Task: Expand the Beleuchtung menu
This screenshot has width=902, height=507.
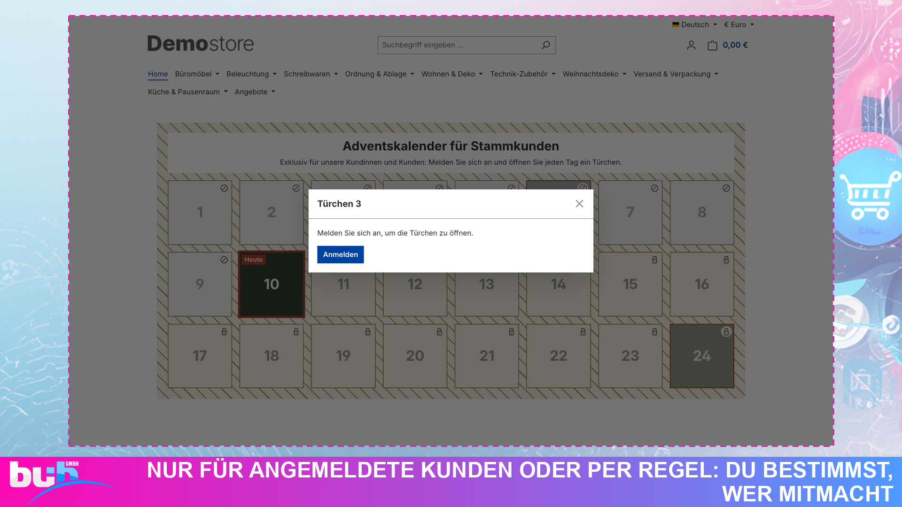Action: (251, 74)
